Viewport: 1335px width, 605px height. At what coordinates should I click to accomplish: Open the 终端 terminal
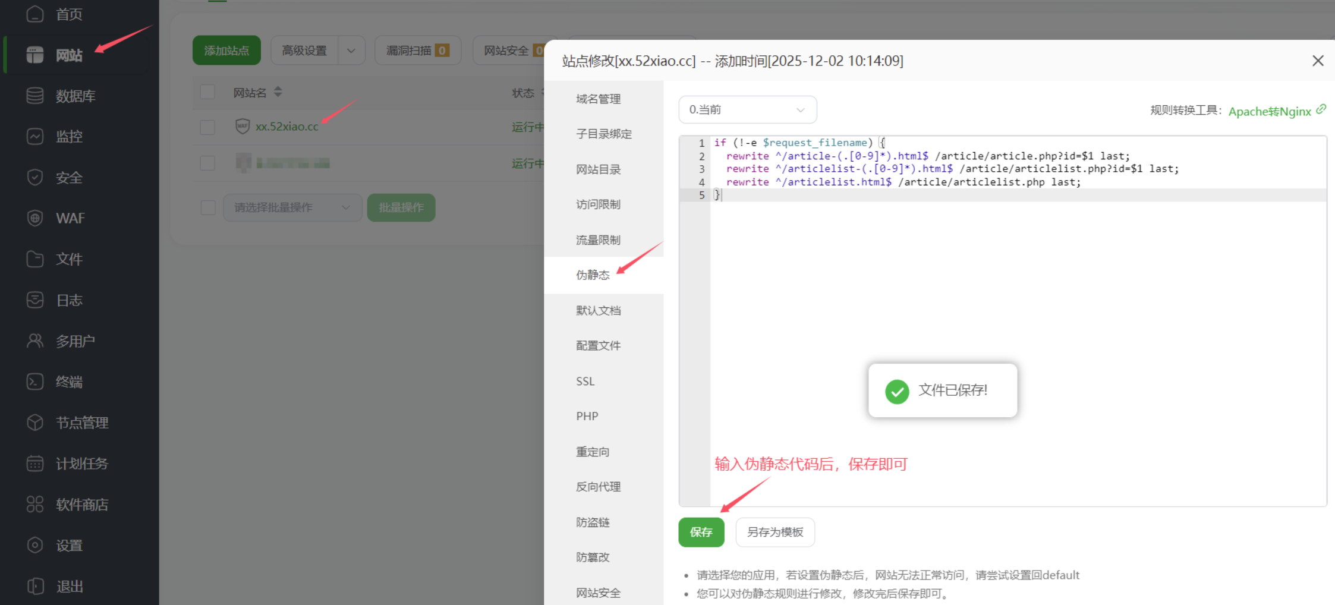tap(67, 382)
